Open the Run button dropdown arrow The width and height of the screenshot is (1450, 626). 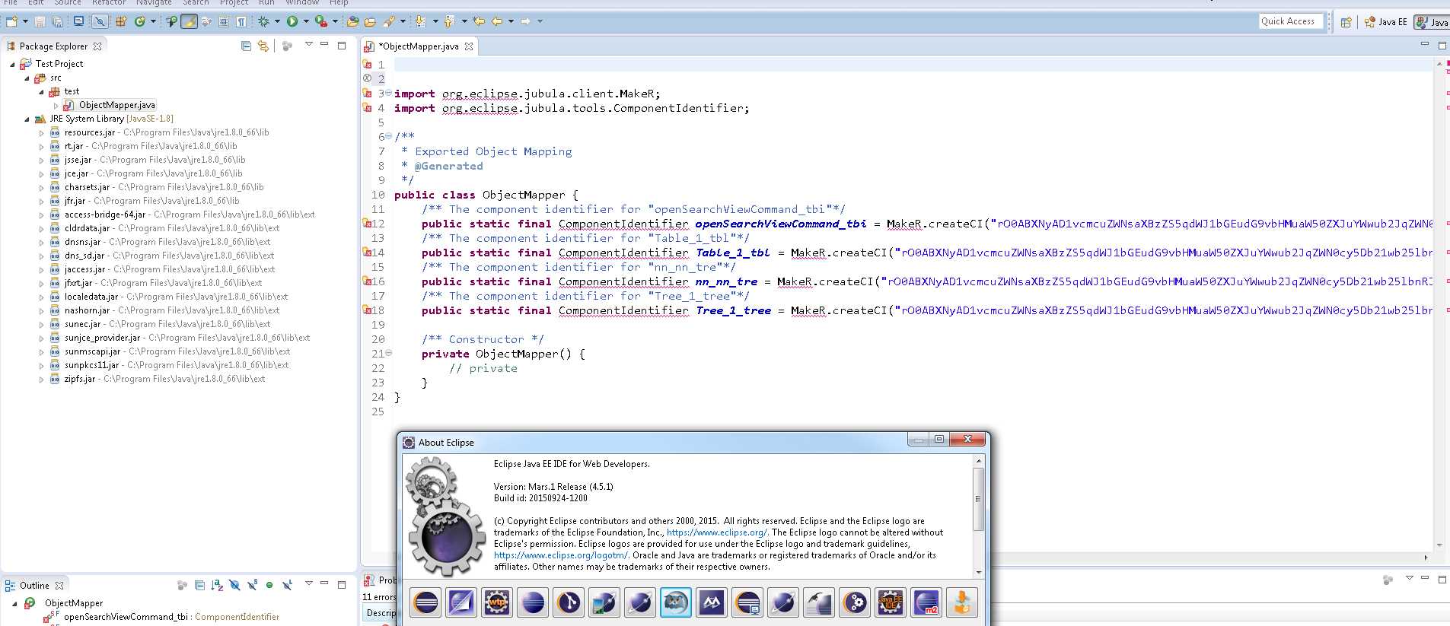click(306, 22)
